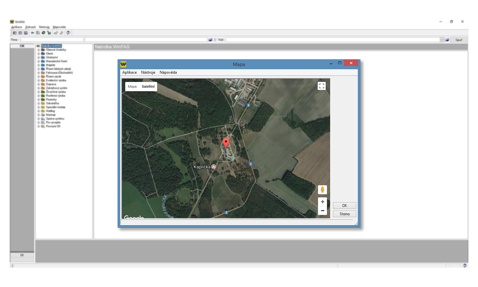
Task: Expand the Fakturace (Obchodník) tree node
Action: [39, 73]
